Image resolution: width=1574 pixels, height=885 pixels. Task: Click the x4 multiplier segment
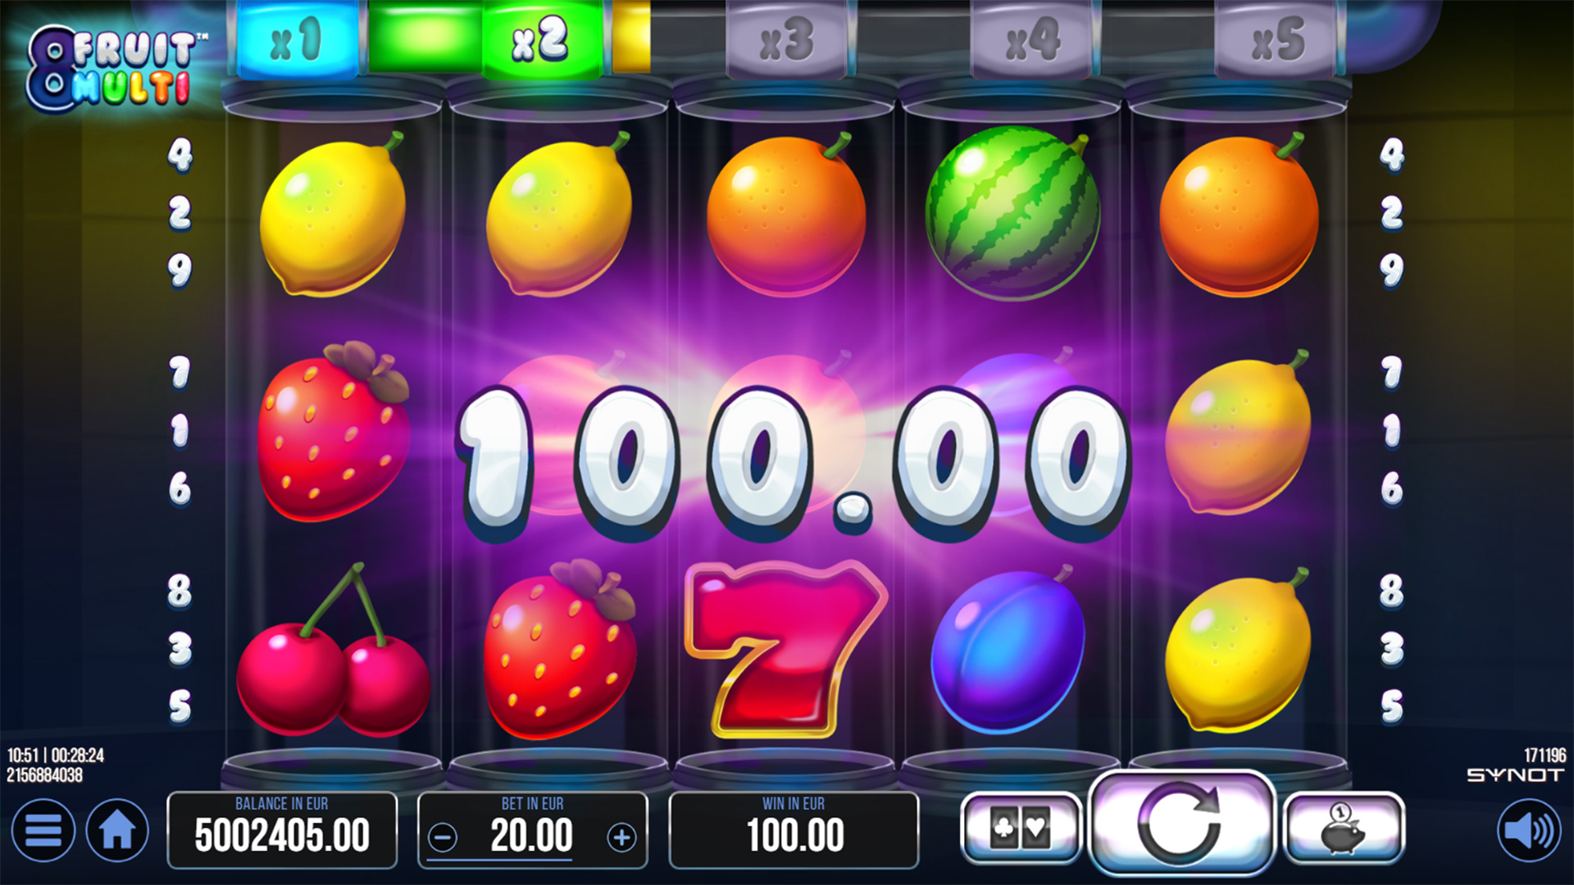point(1031,41)
